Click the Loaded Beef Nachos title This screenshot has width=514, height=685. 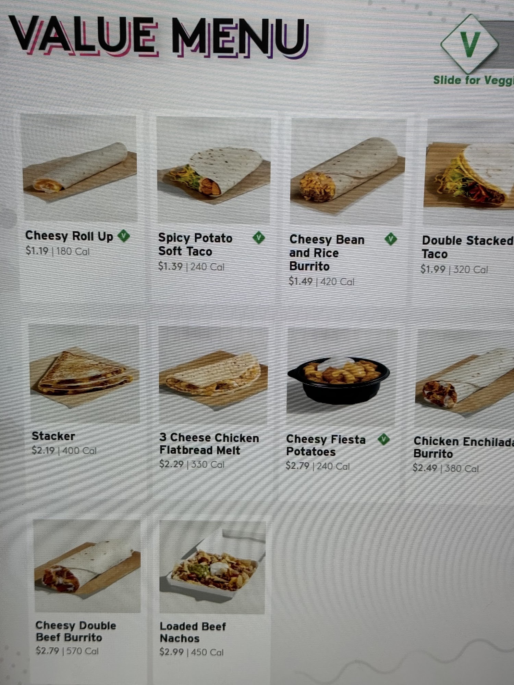pos(193,632)
